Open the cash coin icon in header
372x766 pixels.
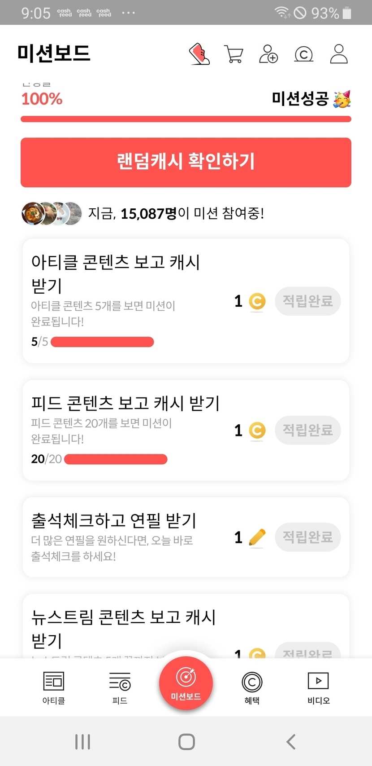click(x=303, y=54)
